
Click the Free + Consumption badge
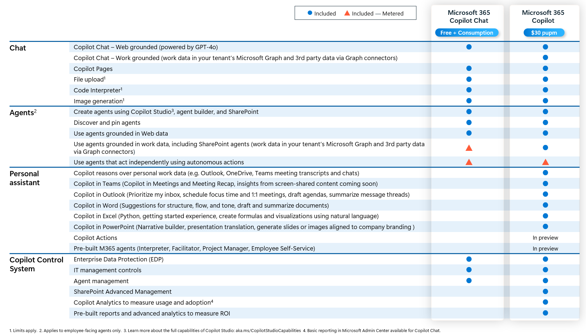coord(467,32)
